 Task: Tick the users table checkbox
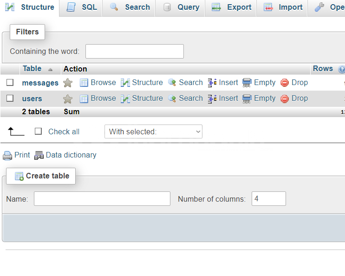10,98
